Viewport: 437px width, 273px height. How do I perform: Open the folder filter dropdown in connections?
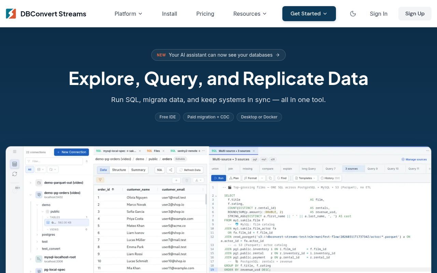tap(53, 170)
